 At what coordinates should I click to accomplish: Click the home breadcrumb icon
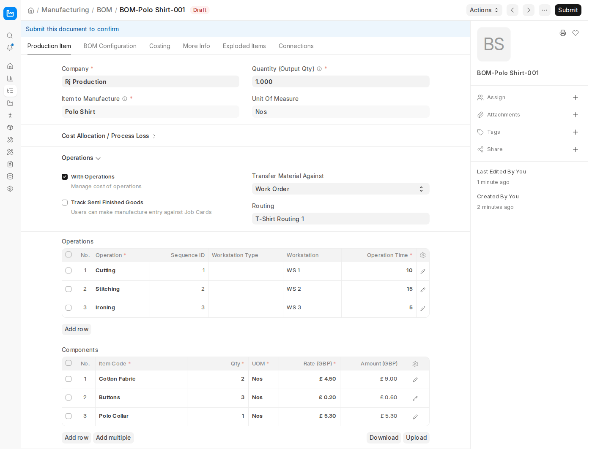click(x=31, y=10)
